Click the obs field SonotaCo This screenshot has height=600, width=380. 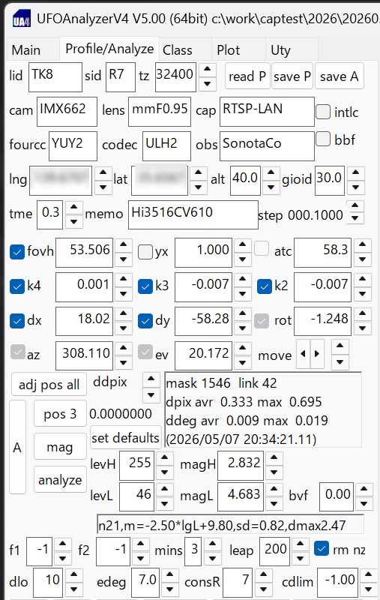pos(267,145)
